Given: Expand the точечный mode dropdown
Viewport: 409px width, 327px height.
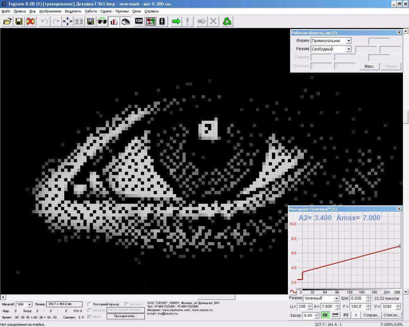Looking at the screenshot, I should [336, 298].
